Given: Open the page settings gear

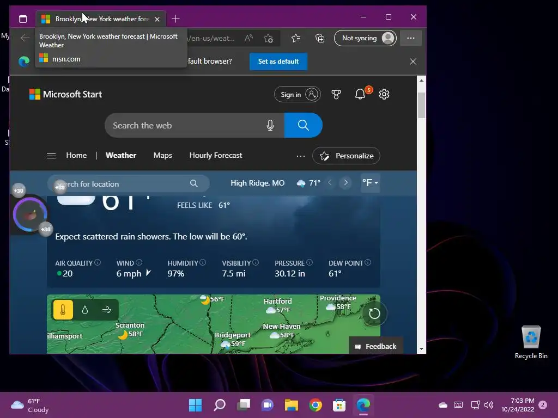Looking at the screenshot, I should tap(384, 94).
